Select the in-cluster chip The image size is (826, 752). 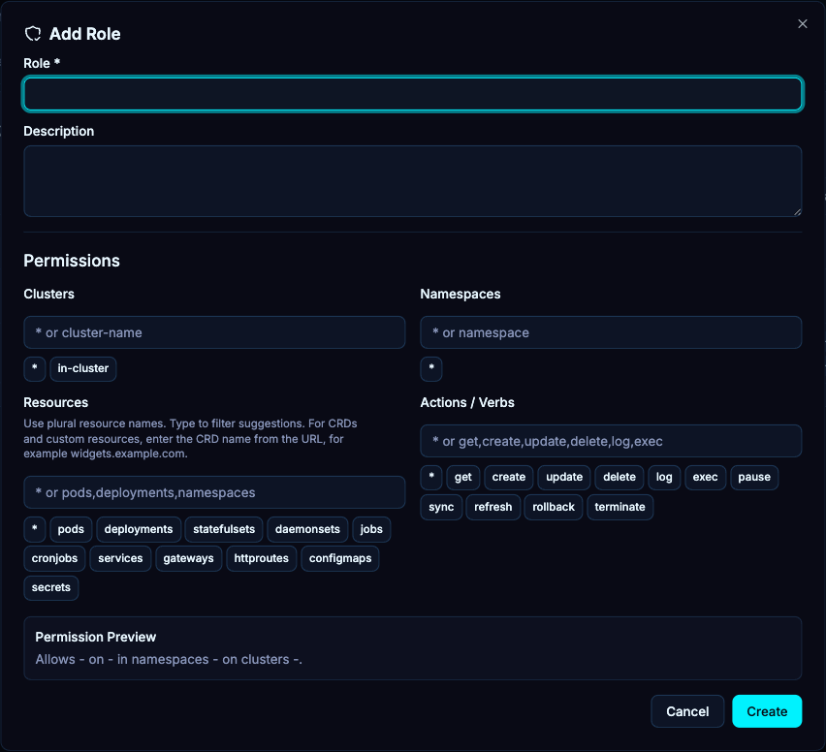(x=83, y=368)
